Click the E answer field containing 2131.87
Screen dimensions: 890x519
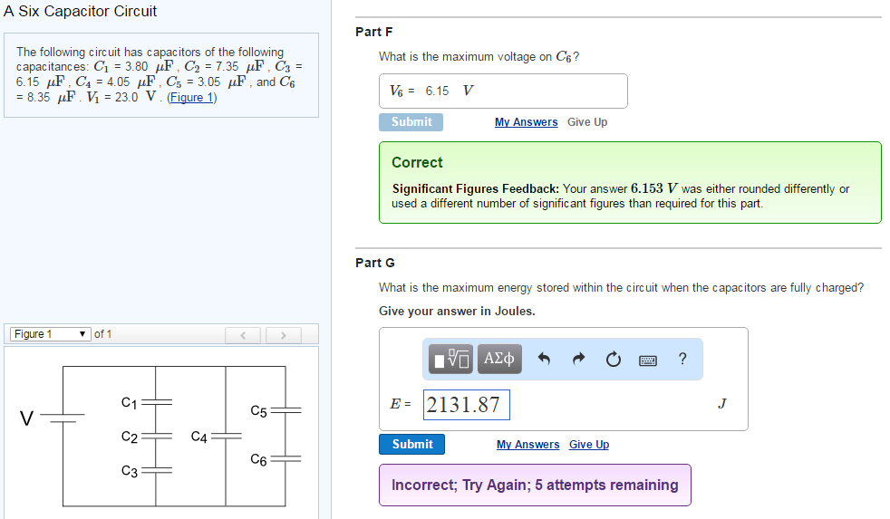[x=468, y=405]
